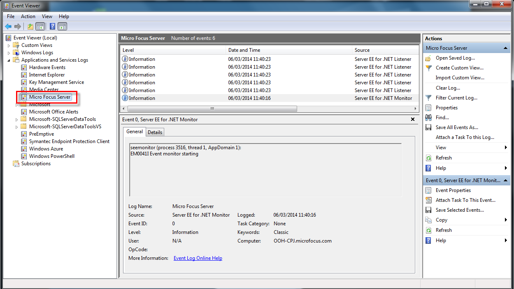Screen dimensions: 514x289
Task: Click the Filter Current Log funnel icon
Action: click(x=428, y=98)
